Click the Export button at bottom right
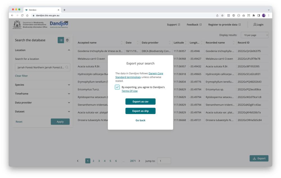281x178 pixels. coord(259,158)
